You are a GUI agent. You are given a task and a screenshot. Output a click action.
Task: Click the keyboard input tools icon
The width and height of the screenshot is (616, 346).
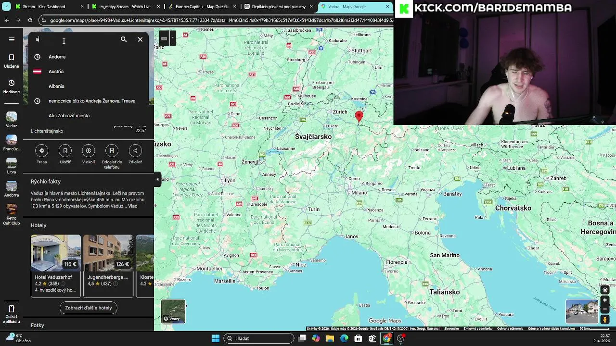(164, 38)
